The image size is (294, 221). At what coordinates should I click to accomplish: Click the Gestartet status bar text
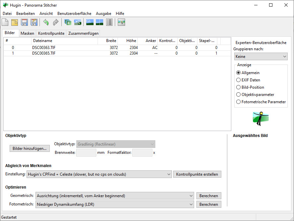9,217
